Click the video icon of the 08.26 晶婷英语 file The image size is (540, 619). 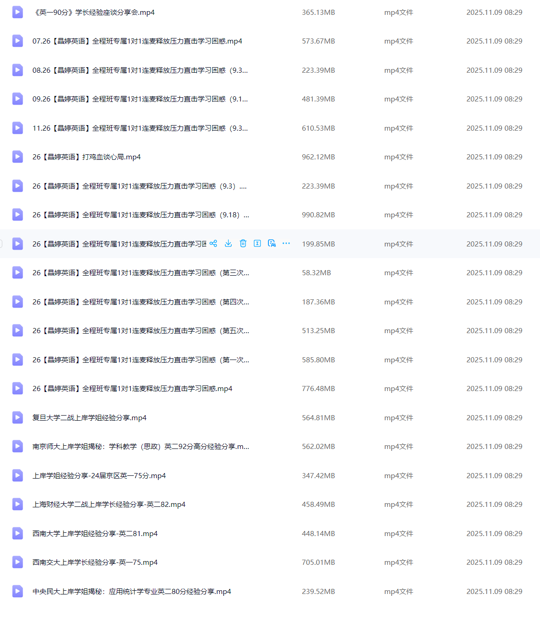[18, 70]
